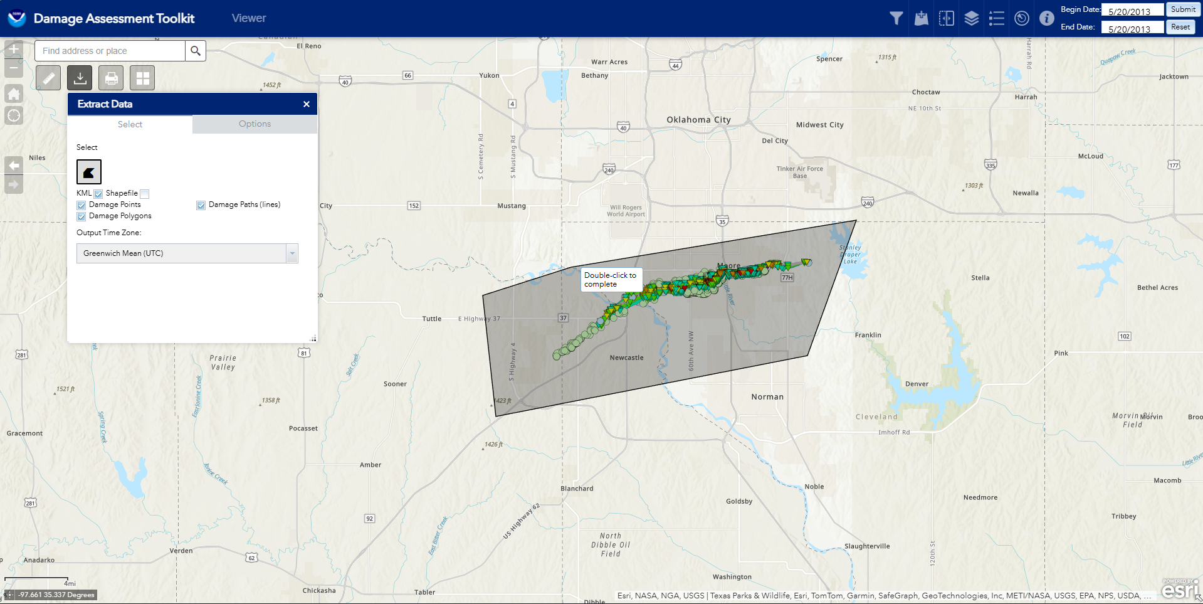Click the Reset date button
Image resolution: width=1203 pixels, height=604 pixels.
pos(1180,27)
